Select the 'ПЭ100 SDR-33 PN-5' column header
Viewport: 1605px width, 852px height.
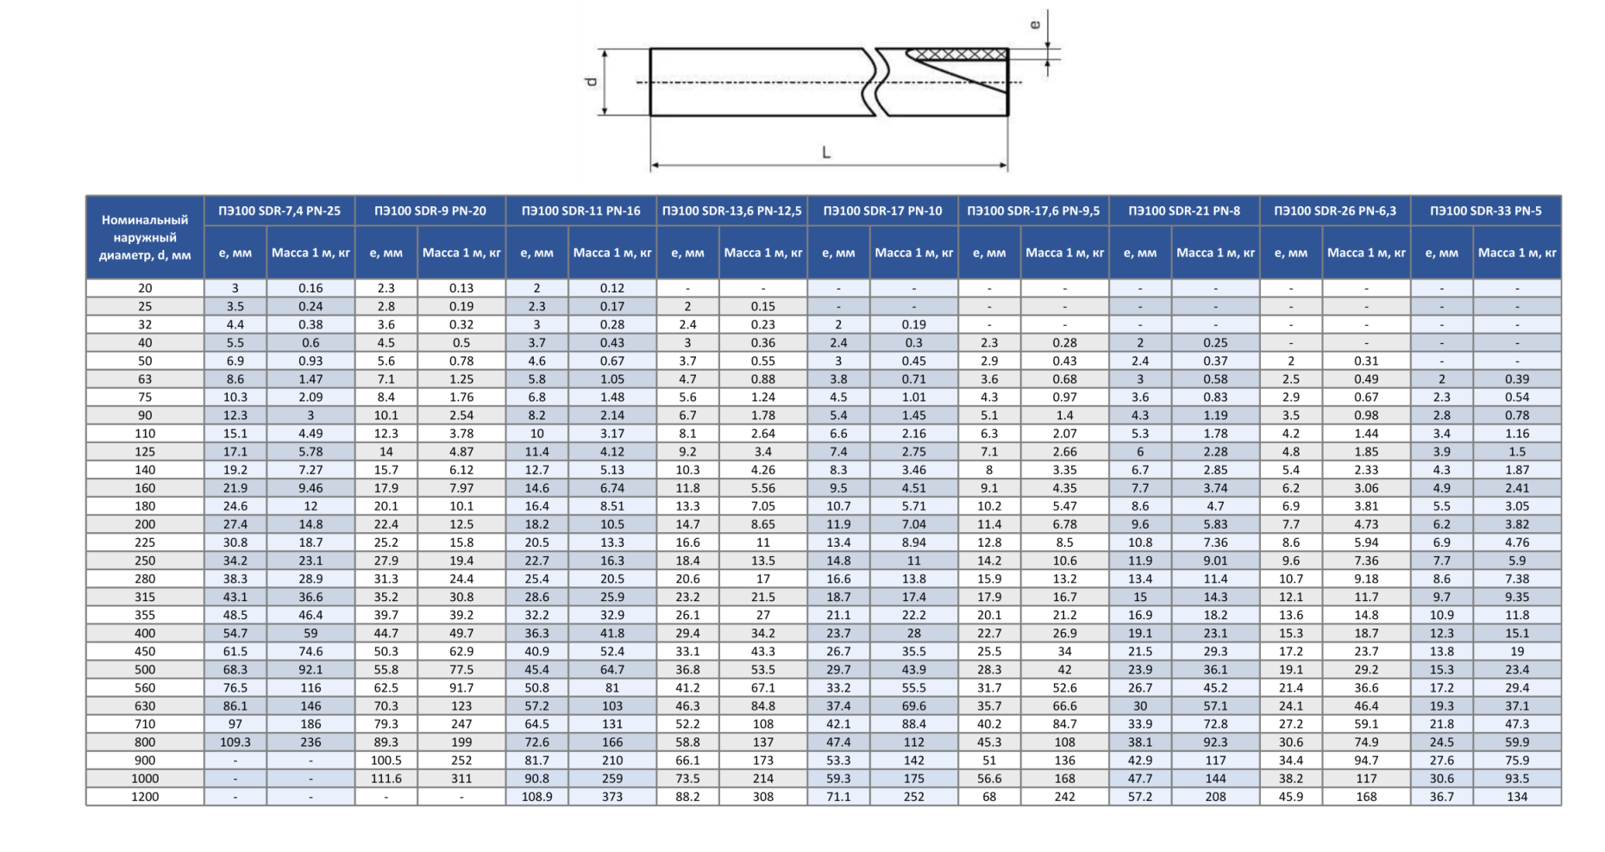point(1486,210)
